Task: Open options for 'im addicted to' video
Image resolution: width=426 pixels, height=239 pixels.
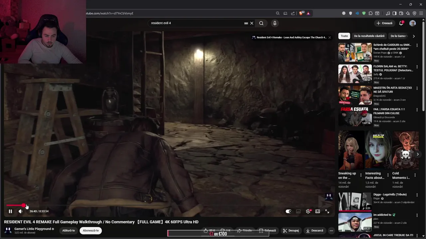Action: (x=417, y=215)
